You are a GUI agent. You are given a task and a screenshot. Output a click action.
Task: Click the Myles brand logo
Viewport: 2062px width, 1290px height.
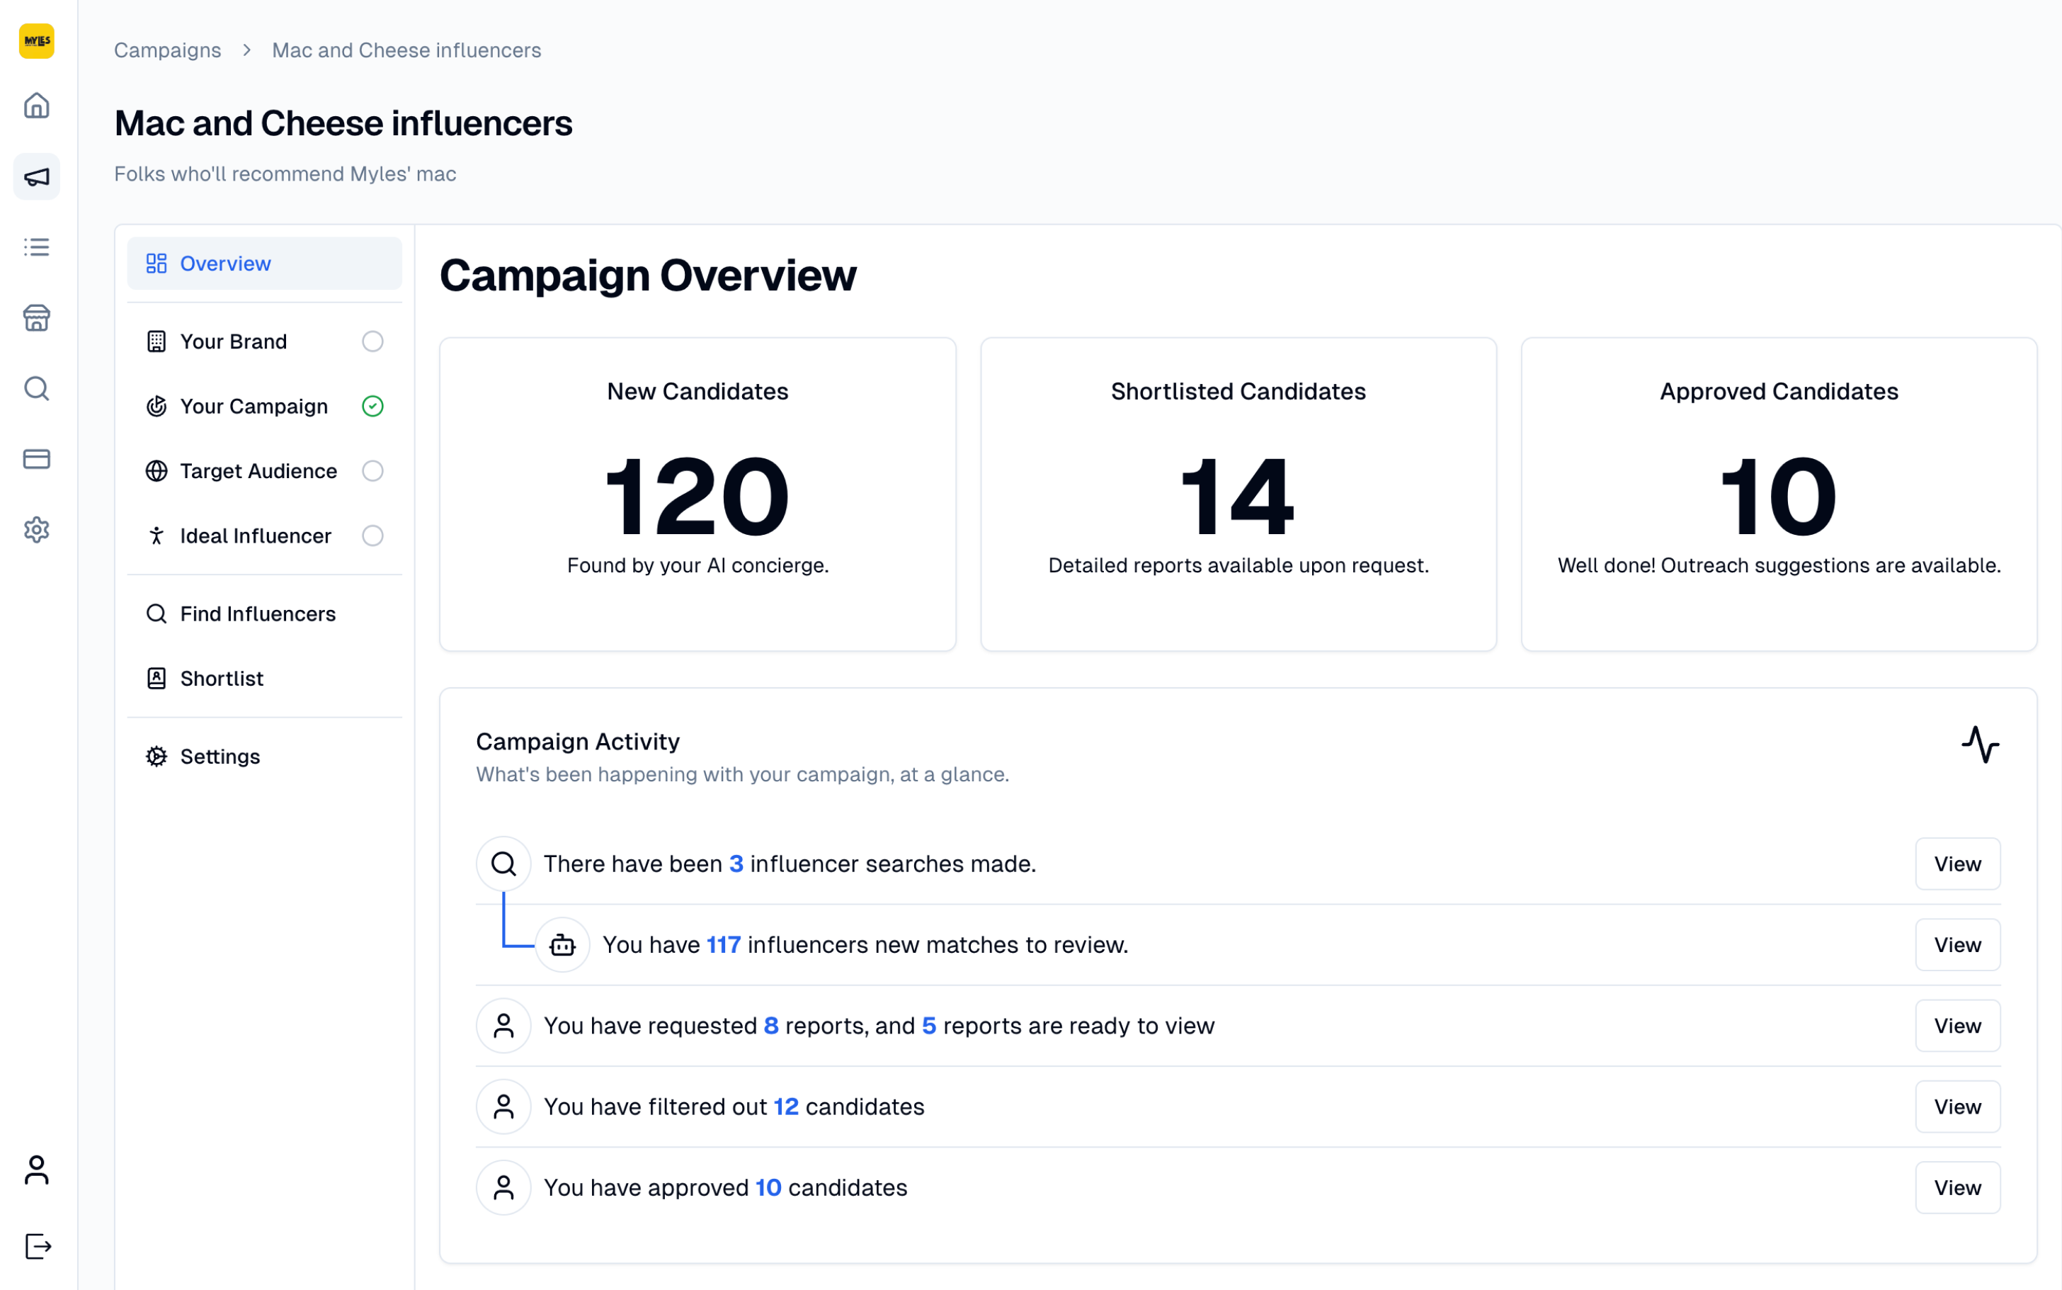(37, 40)
